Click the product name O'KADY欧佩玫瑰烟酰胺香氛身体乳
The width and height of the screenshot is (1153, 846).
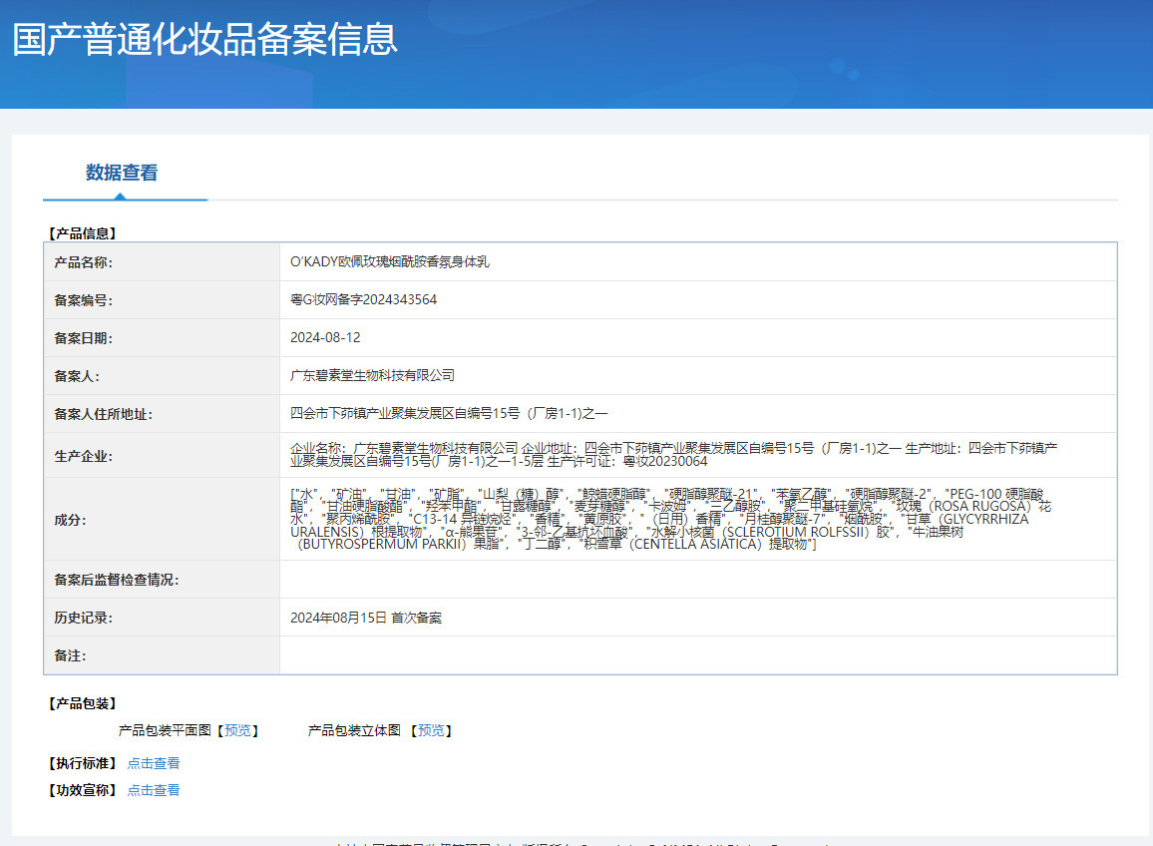coord(390,262)
